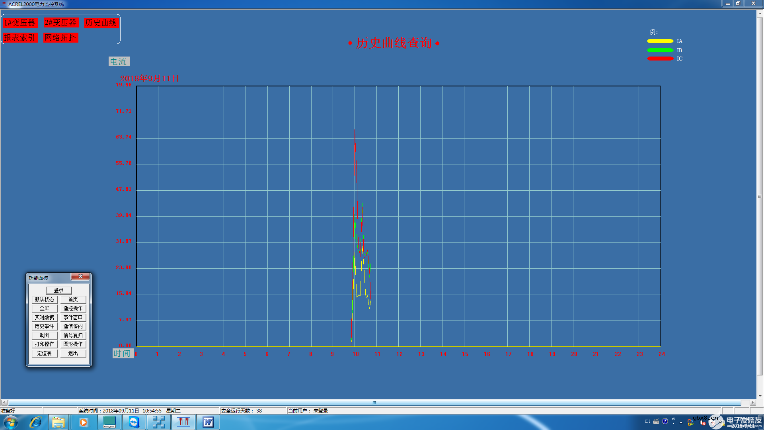The width and height of the screenshot is (764, 430).
Task: Open the 1#变压器 tab
Action: click(x=20, y=23)
